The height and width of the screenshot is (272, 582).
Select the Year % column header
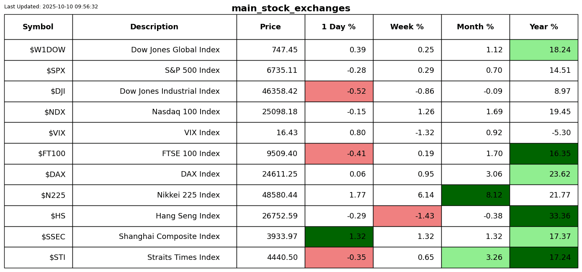pyautogui.click(x=543, y=27)
